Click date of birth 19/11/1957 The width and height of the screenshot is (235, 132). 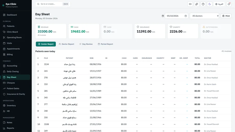(x=96, y=71)
